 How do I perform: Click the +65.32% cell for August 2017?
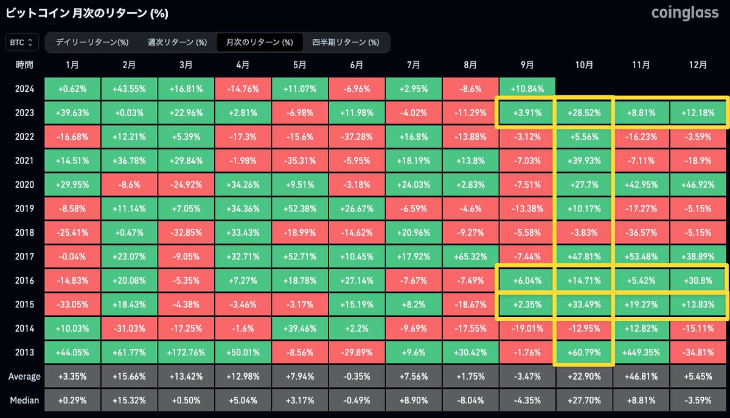pos(470,256)
